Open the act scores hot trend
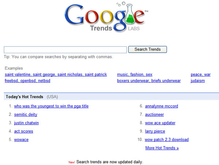Viewport: 219px width, 165px height. click(24, 131)
